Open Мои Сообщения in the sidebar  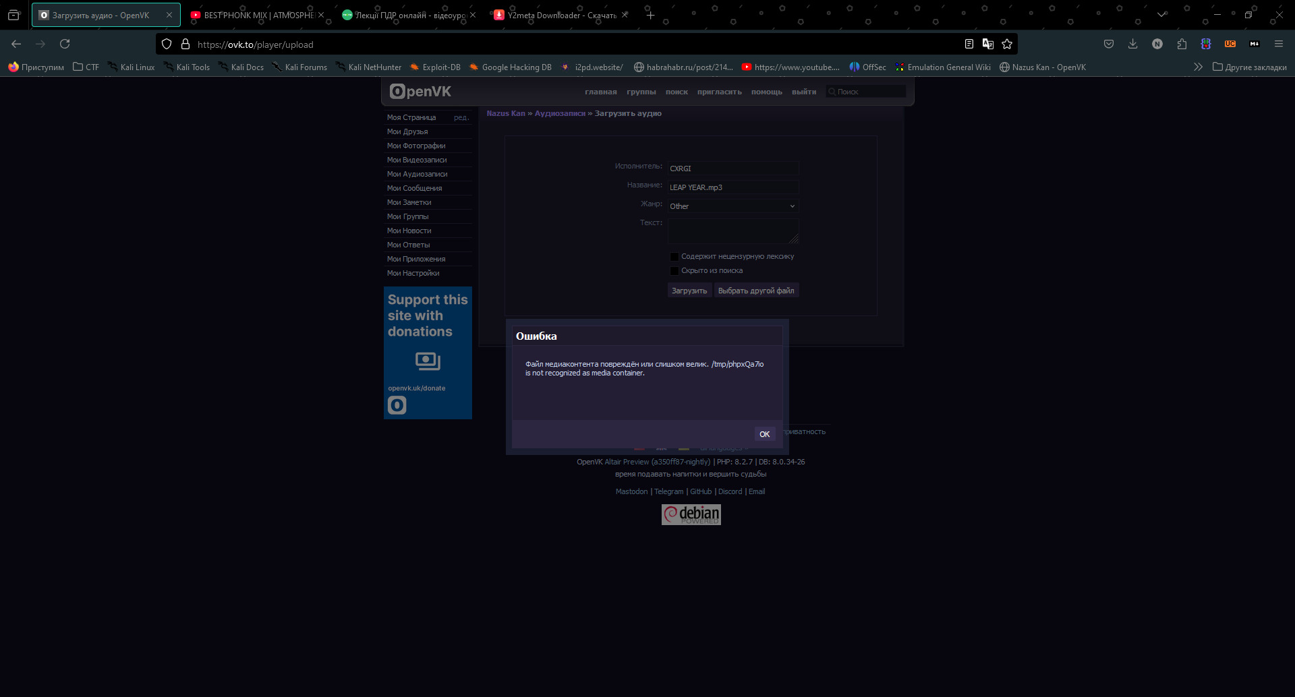[414, 188]
